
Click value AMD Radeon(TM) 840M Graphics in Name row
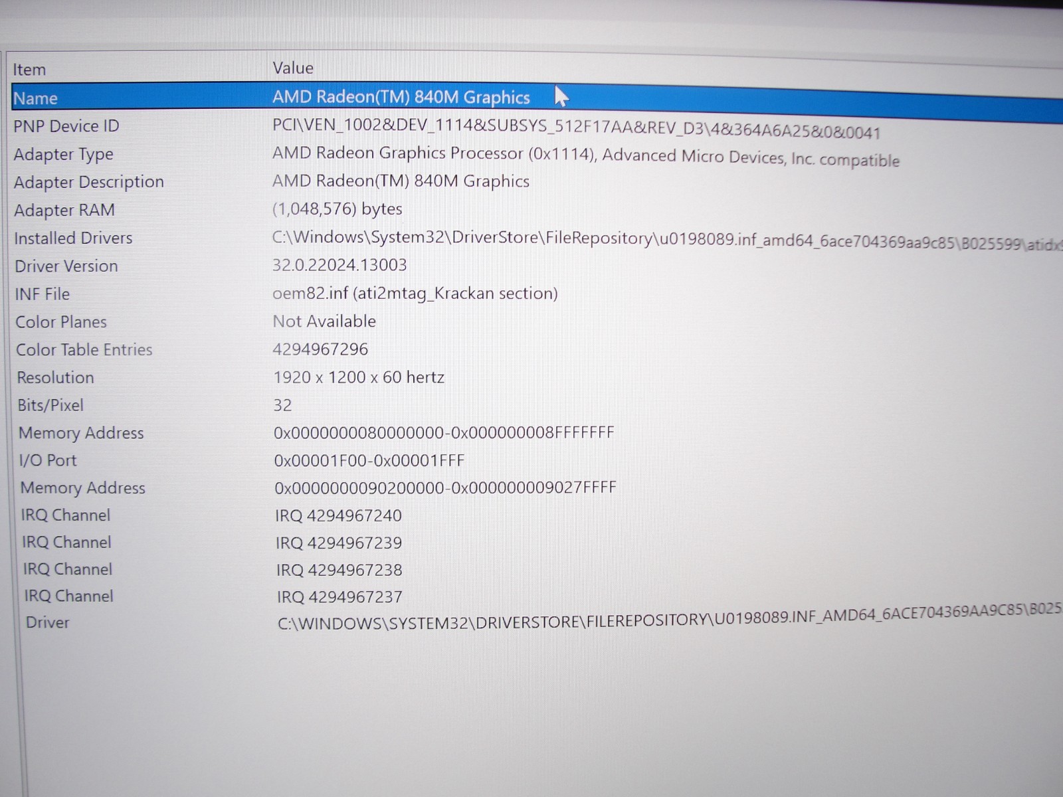pyautogui.click(x=401, y=97)
